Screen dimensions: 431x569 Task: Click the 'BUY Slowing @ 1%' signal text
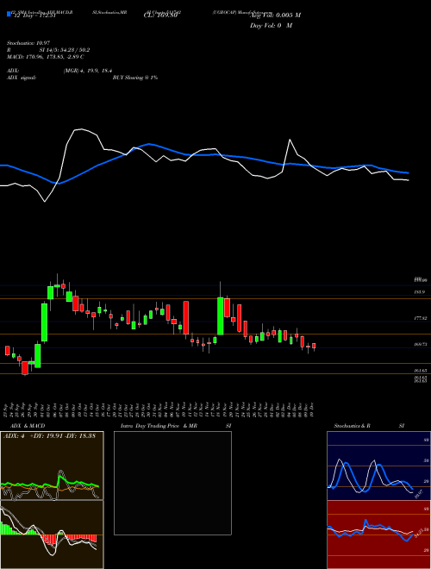[x=135, y=78]
